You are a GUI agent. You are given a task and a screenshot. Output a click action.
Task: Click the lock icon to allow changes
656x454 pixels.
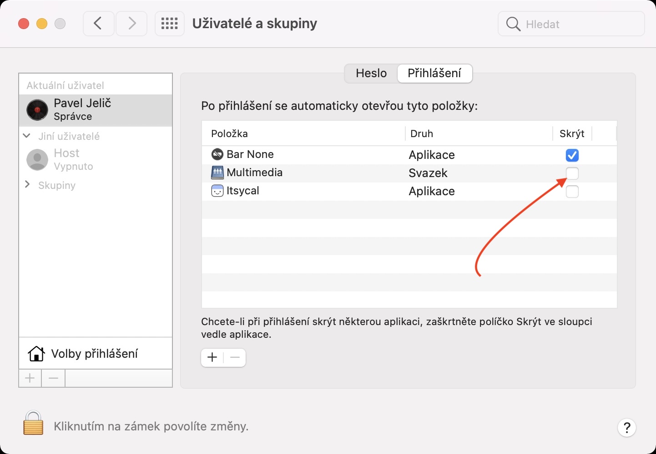click(33, 423)
